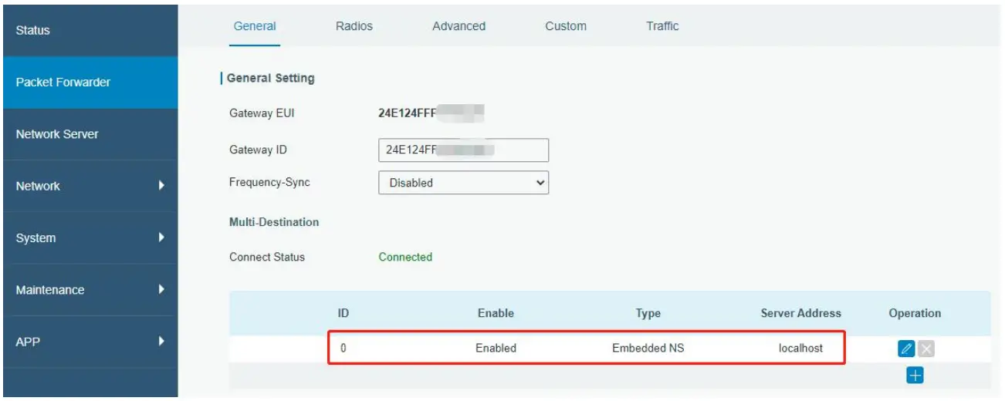Expand the System menu arrow
The image size is (1005, 401).
161,238
